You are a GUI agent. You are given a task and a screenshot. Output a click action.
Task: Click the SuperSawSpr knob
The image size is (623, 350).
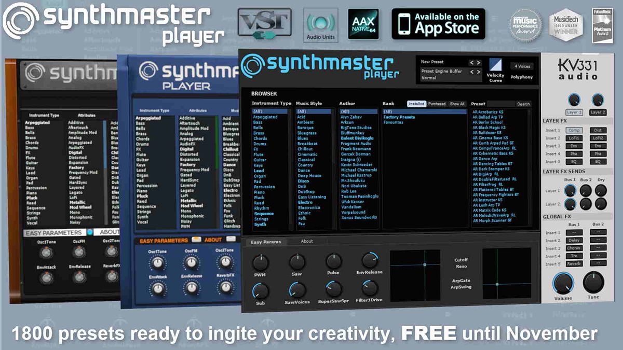coord(333,289)
